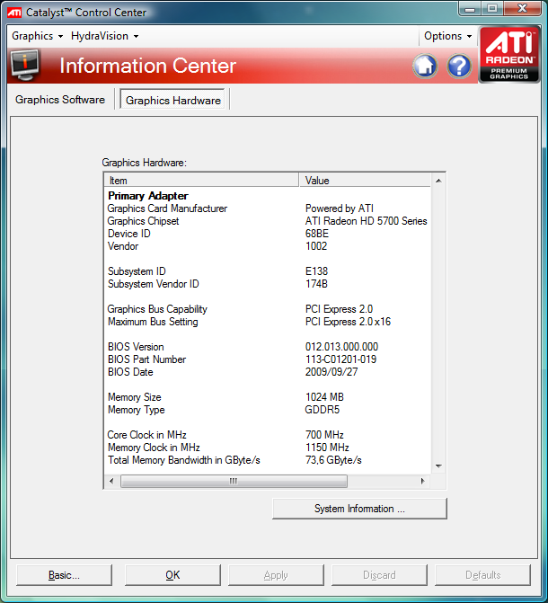Click the System Information button

(x=359, y=509)
